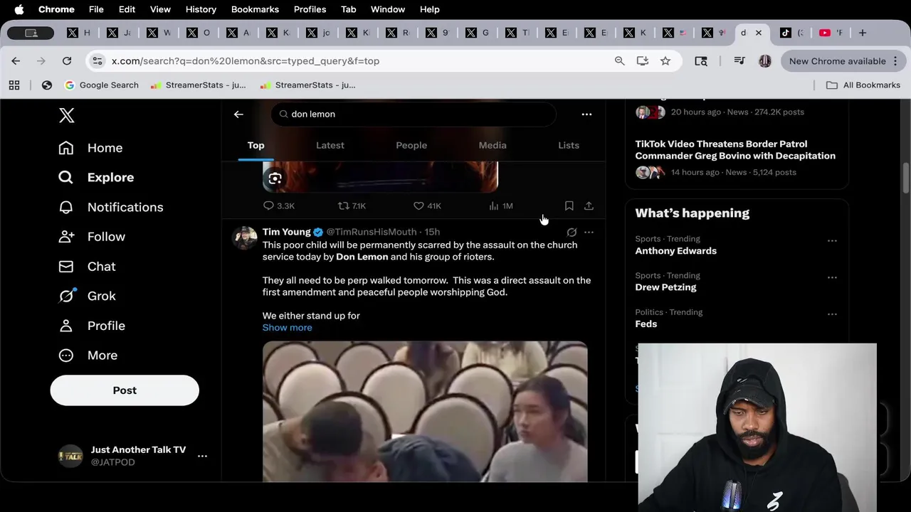Open TikTok Video Threatens Border Patrol story
Viewport: 911px width, 512px height.
(x=735, y=150)
